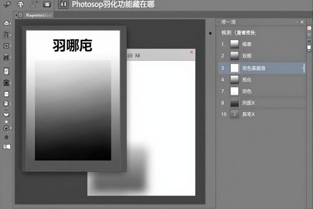Select the 列图X label in row 8
The width and height of the screenshot is (313, 209).
[248, 103]
